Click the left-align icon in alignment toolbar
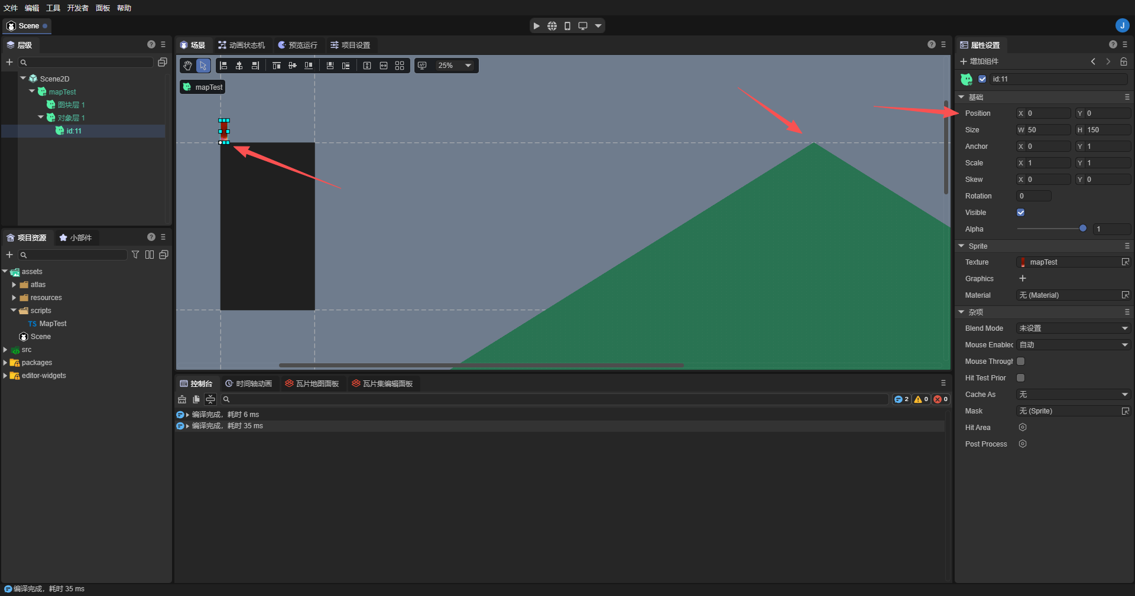 tap(223, 66)
